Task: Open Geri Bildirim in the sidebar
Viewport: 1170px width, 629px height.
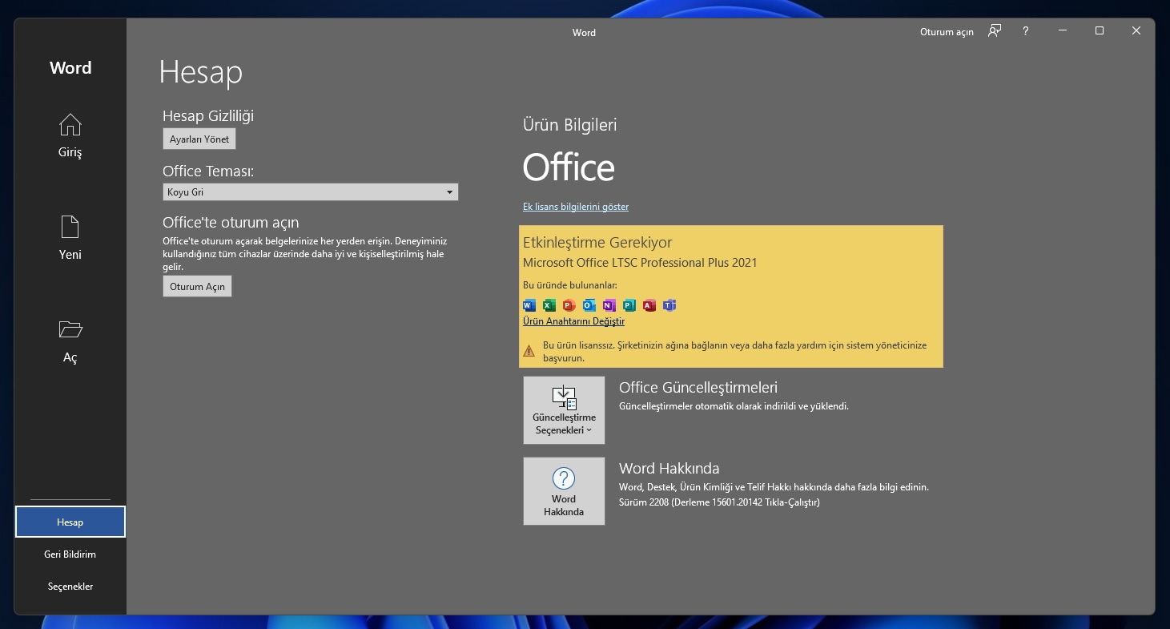Action: [70, 554]
